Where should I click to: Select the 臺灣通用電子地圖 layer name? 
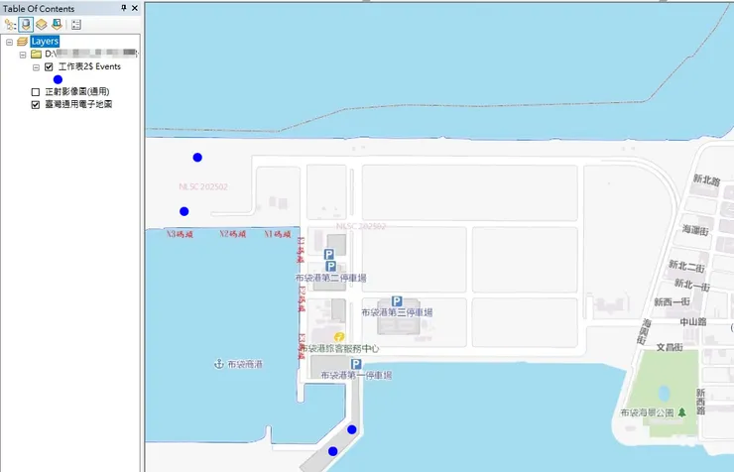click(78, 104)
